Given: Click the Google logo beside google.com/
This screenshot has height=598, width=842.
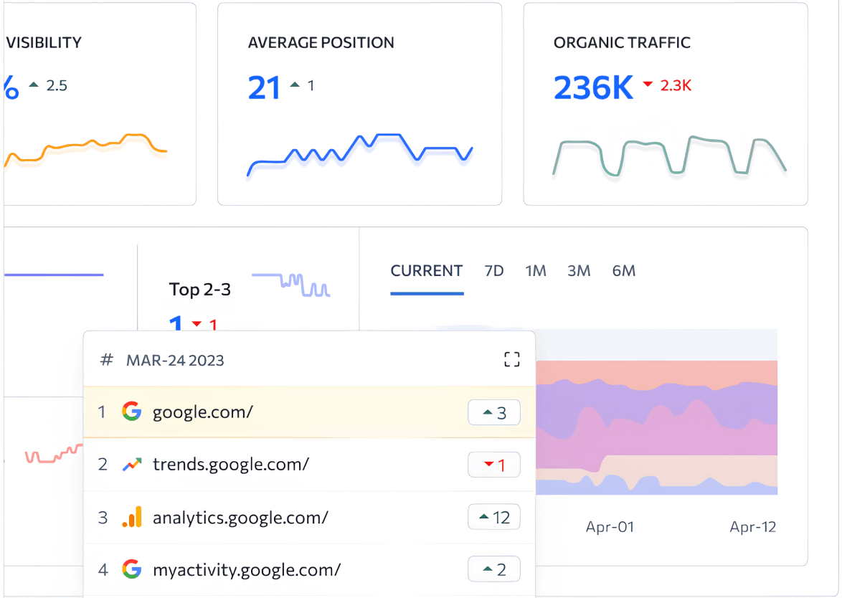Looking at the screenshot, I should pyautogui.click(x=131, y=412).
